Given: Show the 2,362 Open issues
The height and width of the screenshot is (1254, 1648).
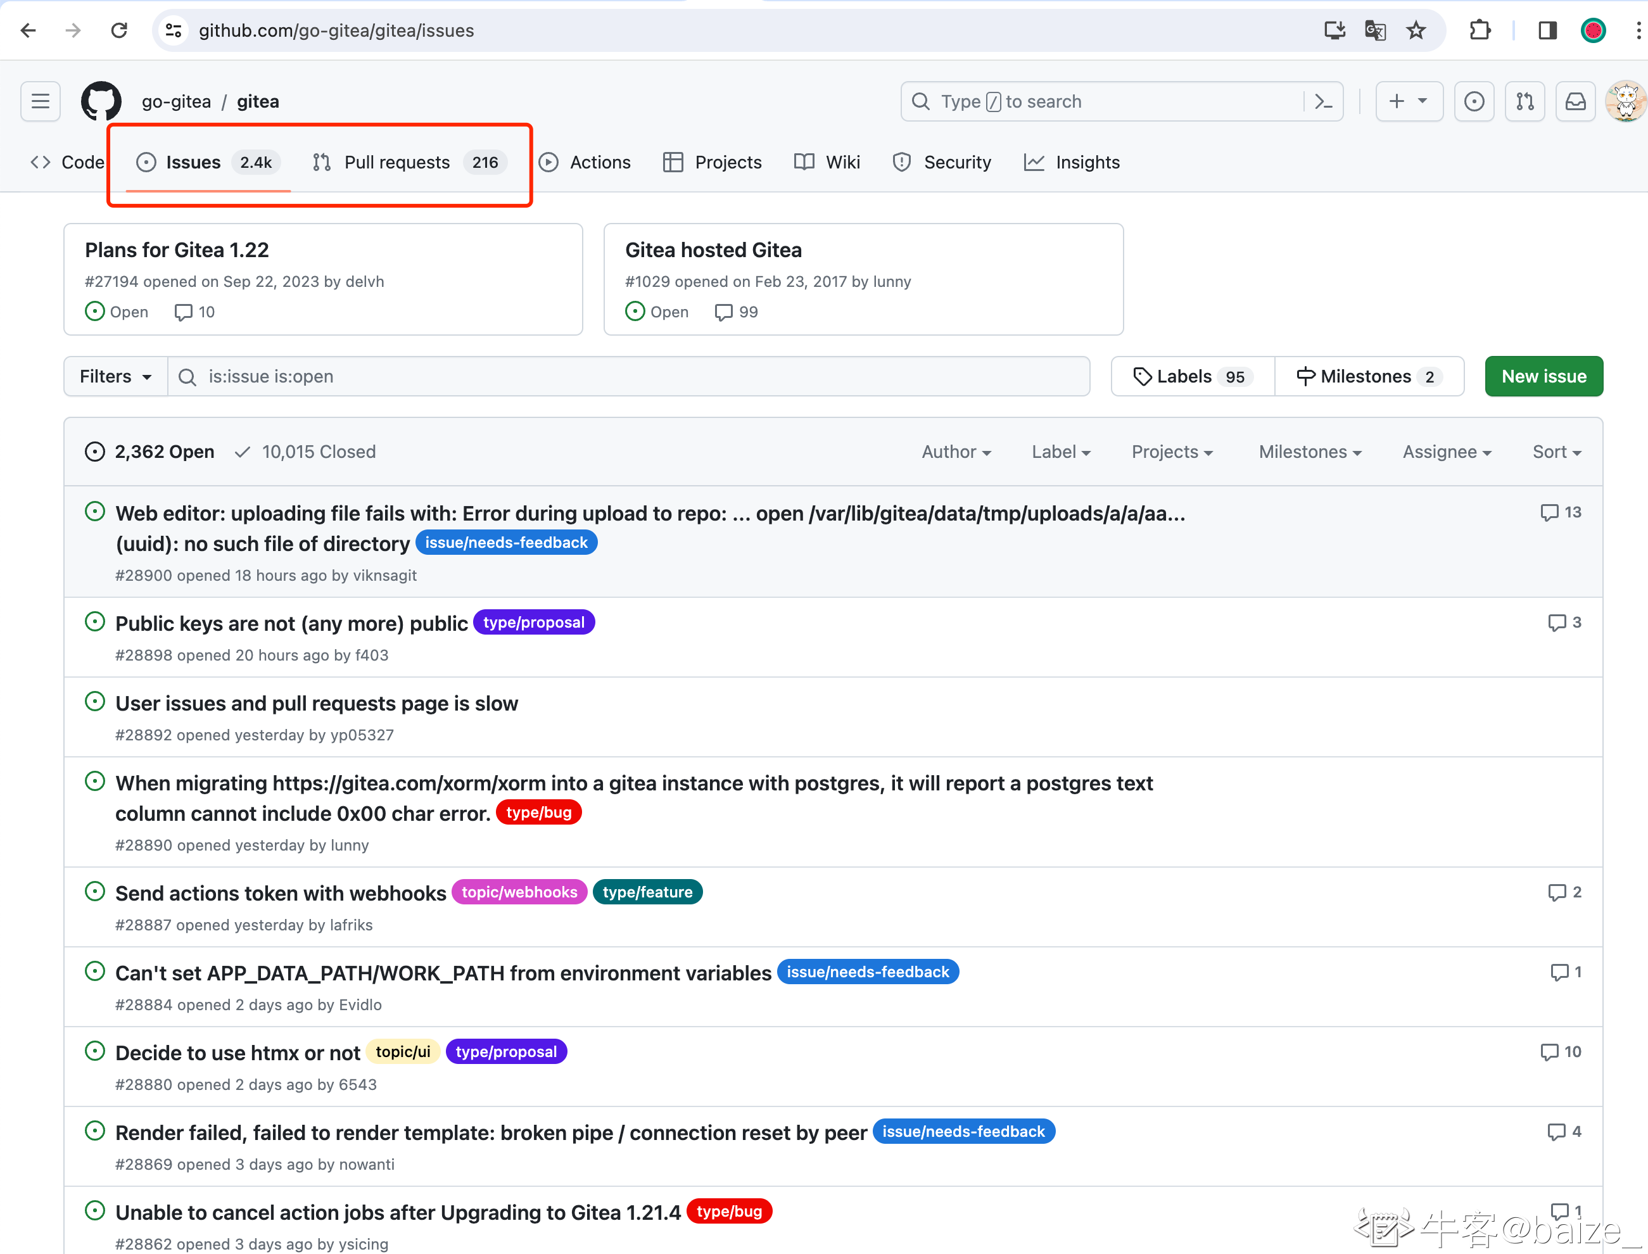Looking at the screenshot, I should coord(149,452).
